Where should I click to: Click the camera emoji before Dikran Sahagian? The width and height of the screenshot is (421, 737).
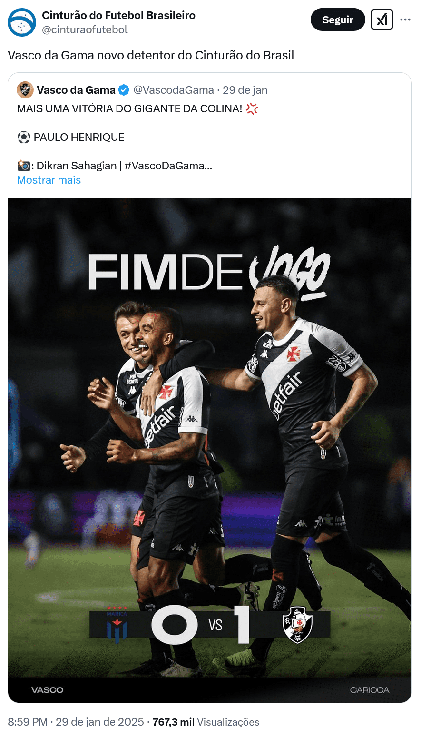tap(24, 166)
